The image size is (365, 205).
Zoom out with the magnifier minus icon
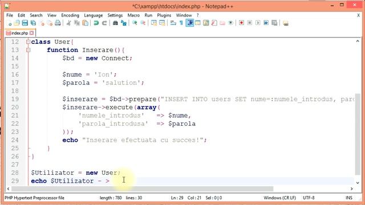pos(143,23)
